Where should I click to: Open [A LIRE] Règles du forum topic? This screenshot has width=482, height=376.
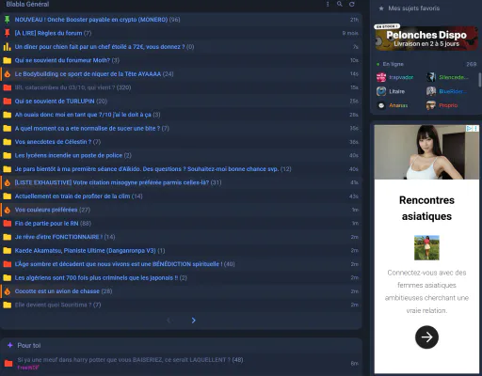[48, 33]
